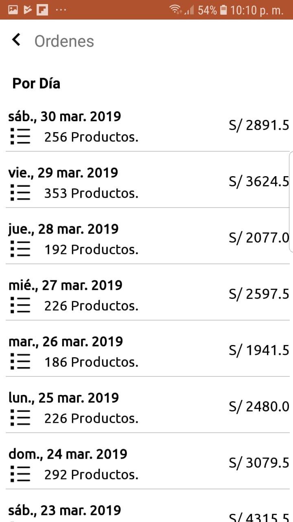Open the gallery notification icon in status bar

[x=13, y=10]
